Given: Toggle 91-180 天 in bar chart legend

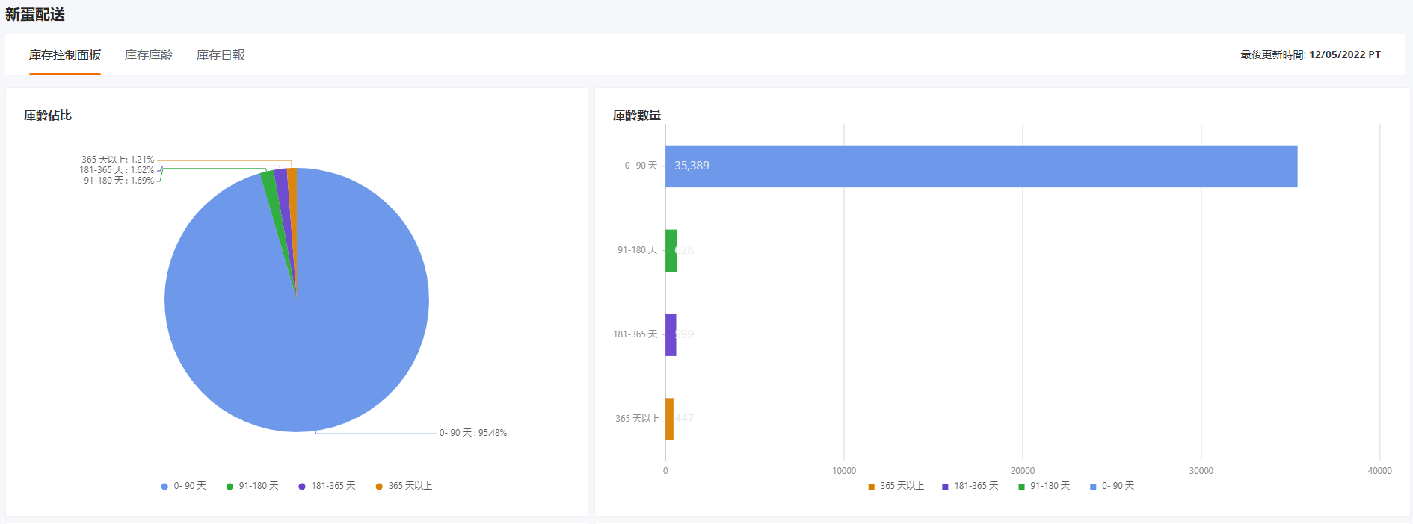Looking at the screenshot, I should coord(1044,486).
